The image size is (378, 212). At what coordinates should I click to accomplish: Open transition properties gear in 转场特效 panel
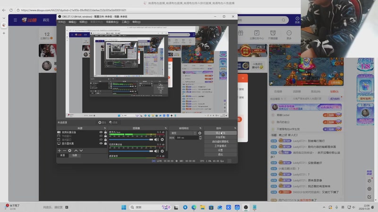200,133
